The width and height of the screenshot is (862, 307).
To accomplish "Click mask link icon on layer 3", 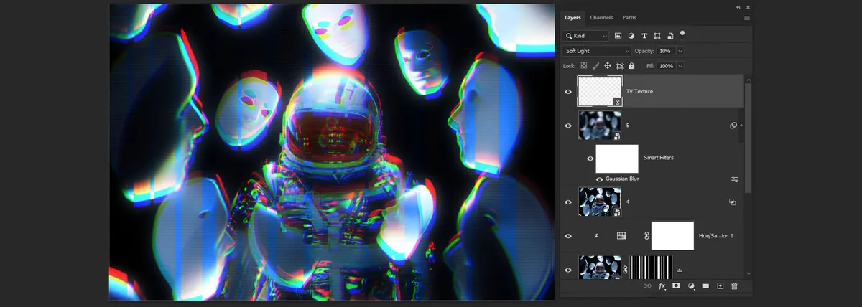I will pyautogui.click(x=625, y=270).
